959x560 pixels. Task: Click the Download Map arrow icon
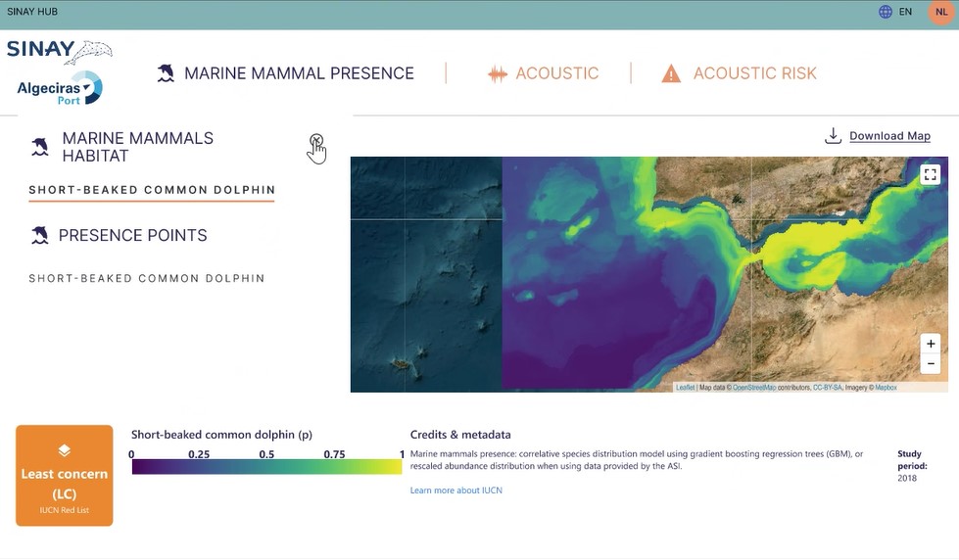coord(833,135)
